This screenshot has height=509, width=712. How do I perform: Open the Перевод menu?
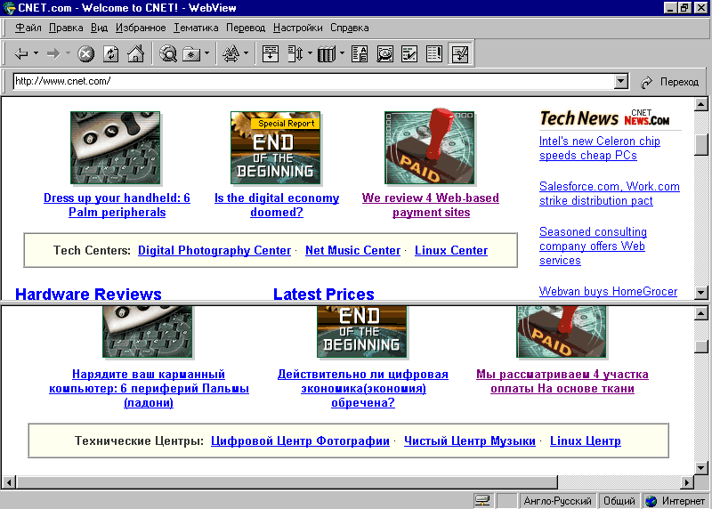click(x=246, y=28)
